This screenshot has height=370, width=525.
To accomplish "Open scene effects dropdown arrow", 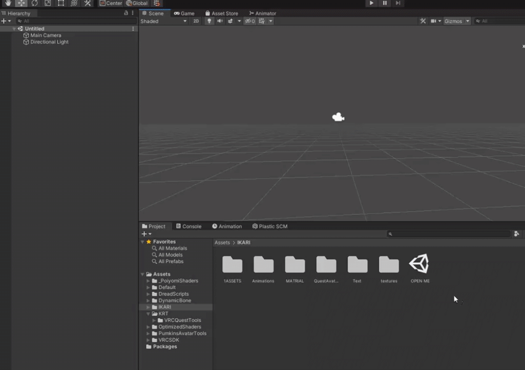I will point(239,21).
